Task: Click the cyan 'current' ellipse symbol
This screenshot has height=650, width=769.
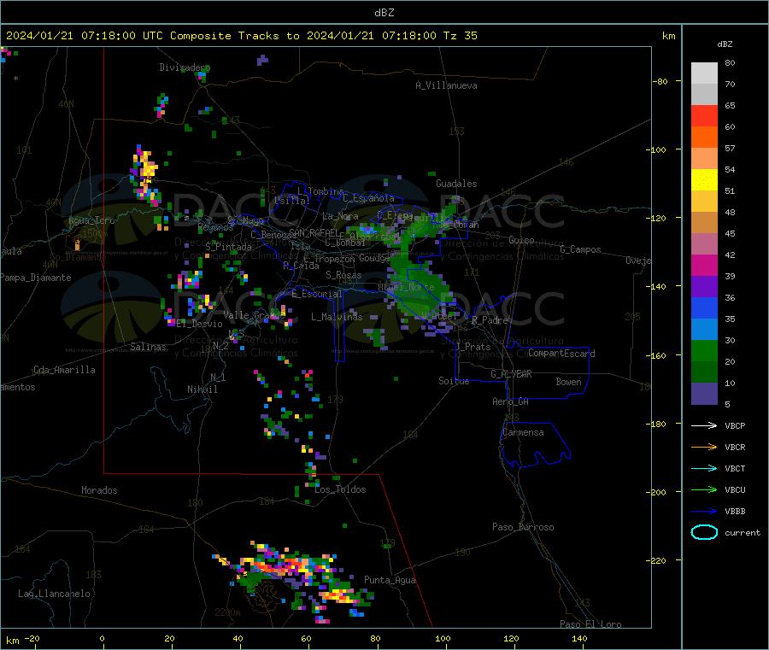Action: click(x=704, y=532)
